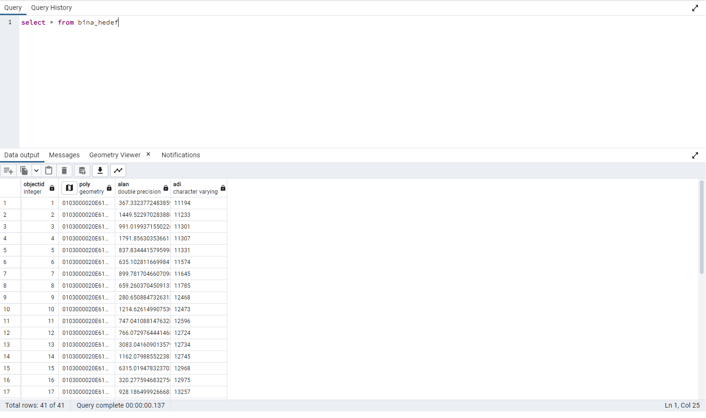This screenshot has height=418, width=706.
Task: Select alan cell starting with 991.0199
Action: click(x=143, y=227)
